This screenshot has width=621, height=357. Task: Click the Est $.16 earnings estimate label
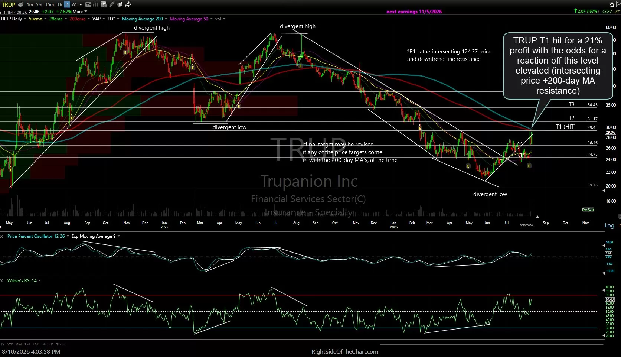588,210
